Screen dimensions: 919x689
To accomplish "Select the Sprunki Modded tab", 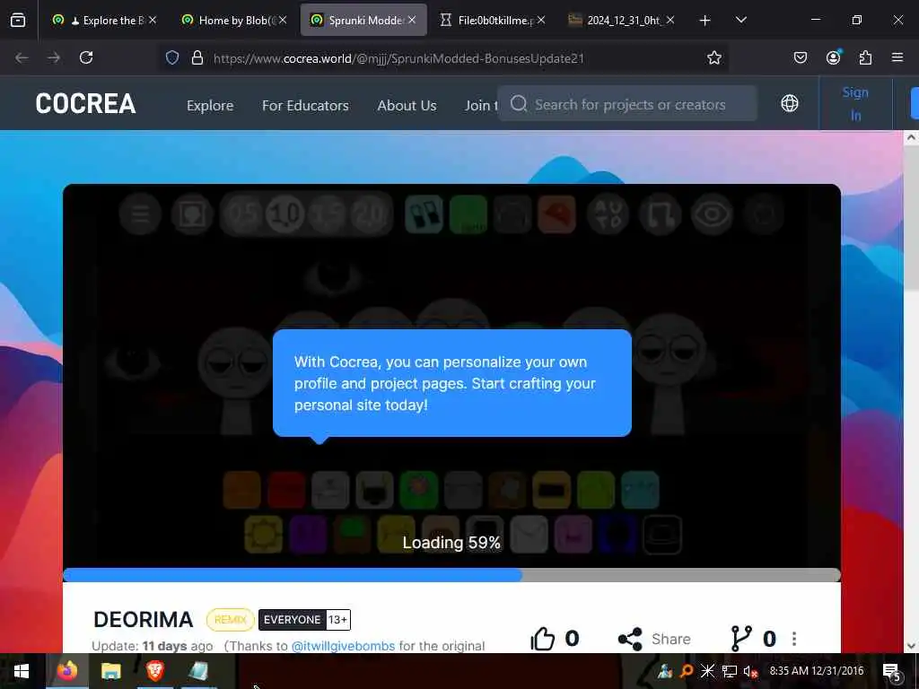I will coord(363,20).
